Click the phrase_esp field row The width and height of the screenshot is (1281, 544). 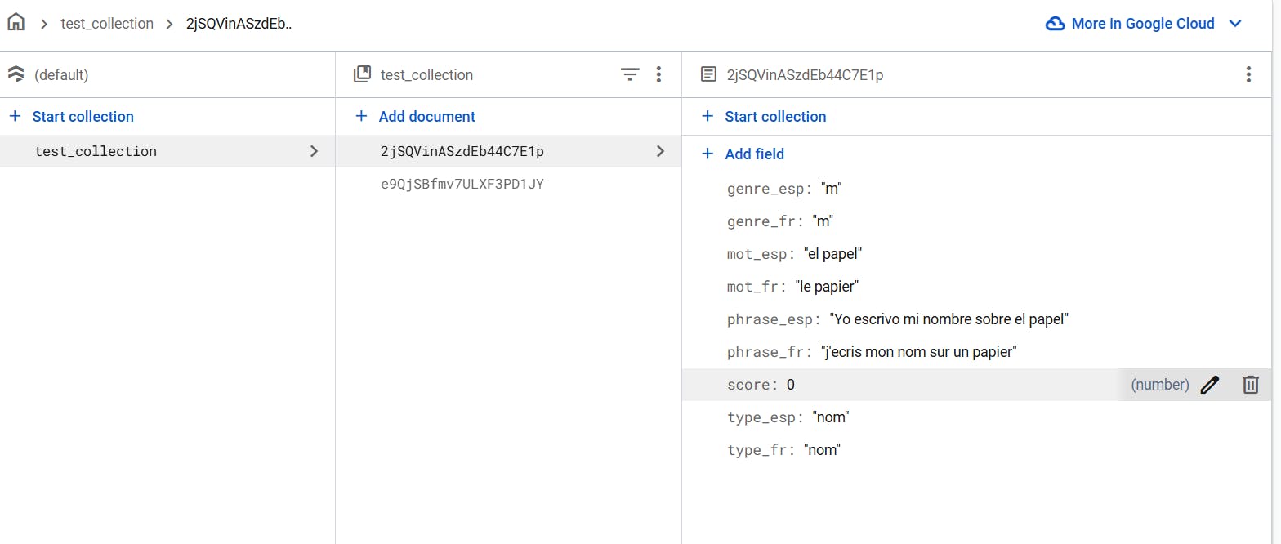pos(897,319)
